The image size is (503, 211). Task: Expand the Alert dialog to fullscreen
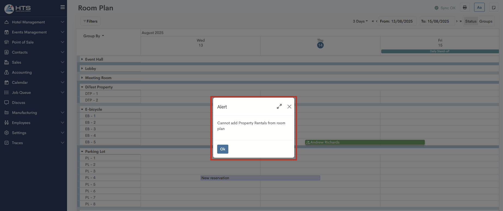coord(279,107)
